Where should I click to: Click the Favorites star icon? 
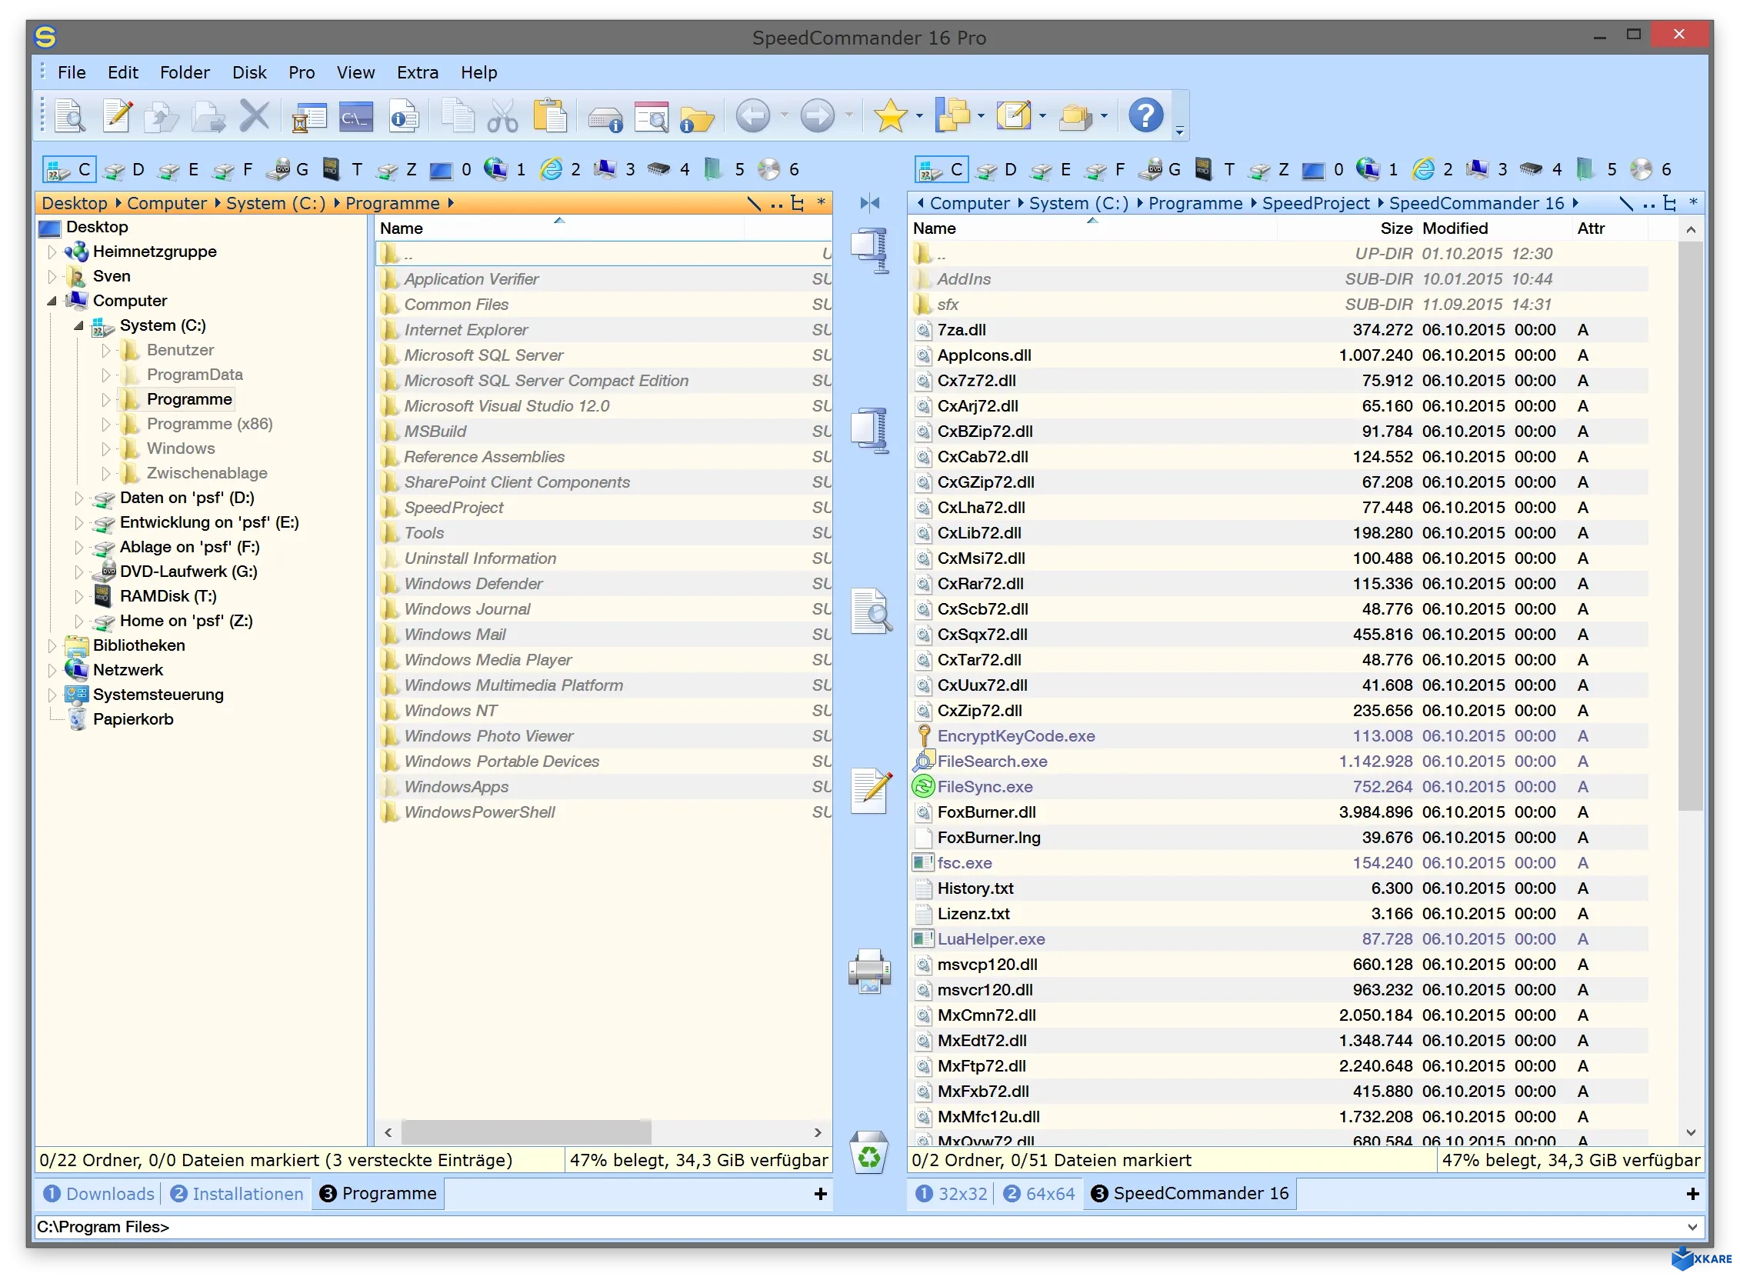point(890,116)
